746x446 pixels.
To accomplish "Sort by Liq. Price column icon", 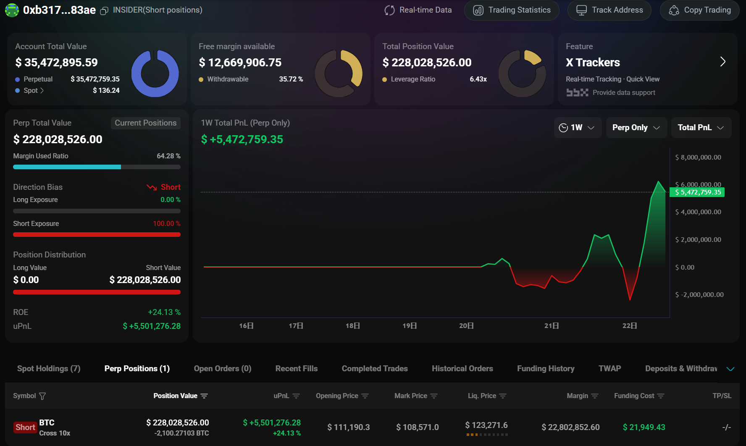I will pyautogui.click(x=503, y=396).
